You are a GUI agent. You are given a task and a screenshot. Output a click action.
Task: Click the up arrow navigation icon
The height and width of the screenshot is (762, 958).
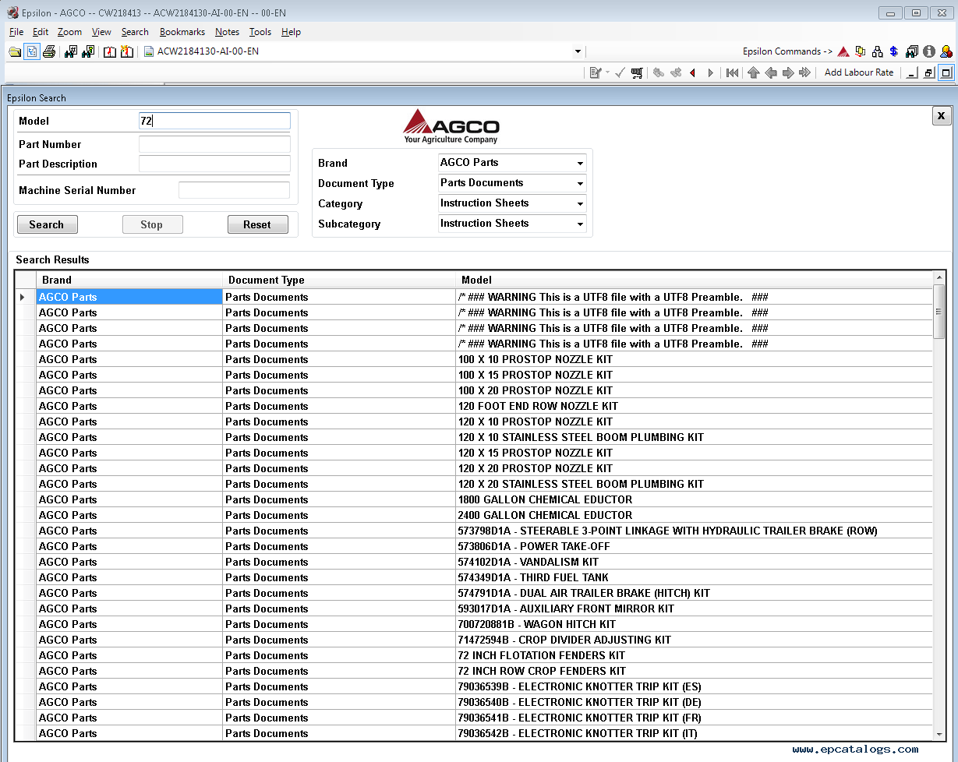753,72
